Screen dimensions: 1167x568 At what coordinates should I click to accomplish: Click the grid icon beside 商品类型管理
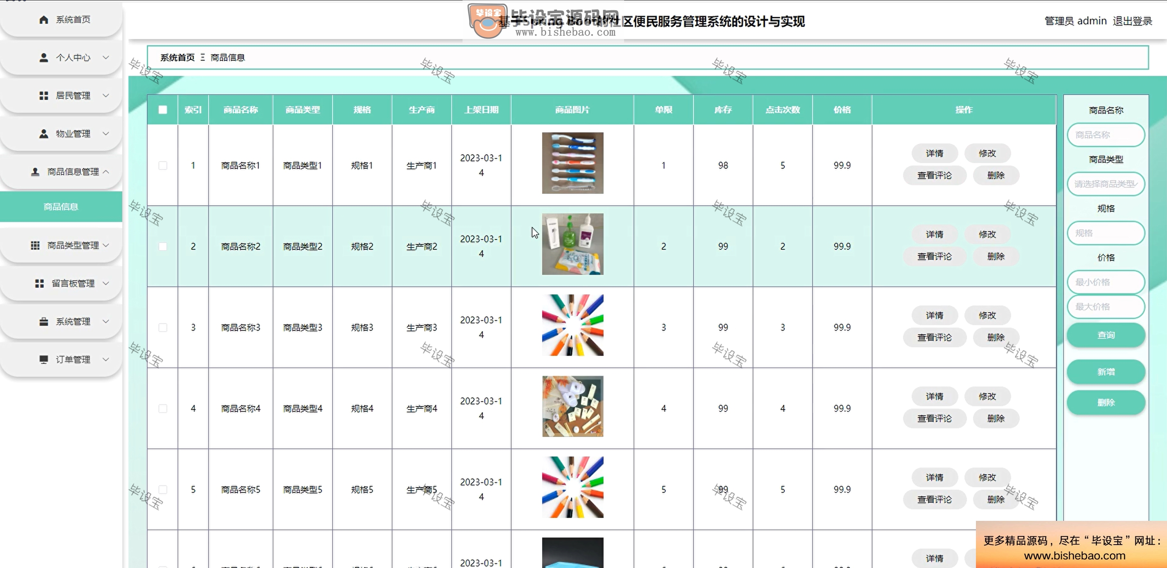35,245
